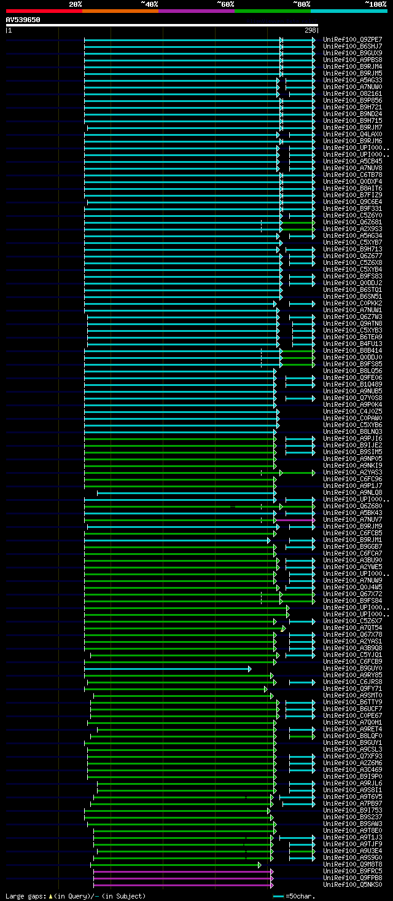Select the UniRef100_B9SAW3 entry
This screenshot has height=901, width=393.
pos(352,824)
